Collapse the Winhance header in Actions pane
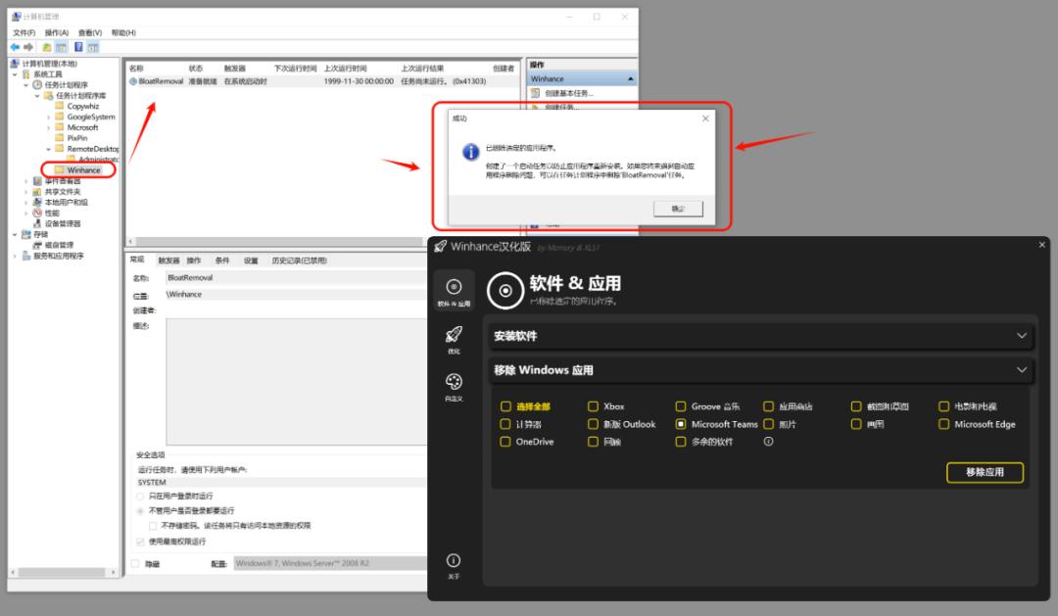 pos(630,79)
